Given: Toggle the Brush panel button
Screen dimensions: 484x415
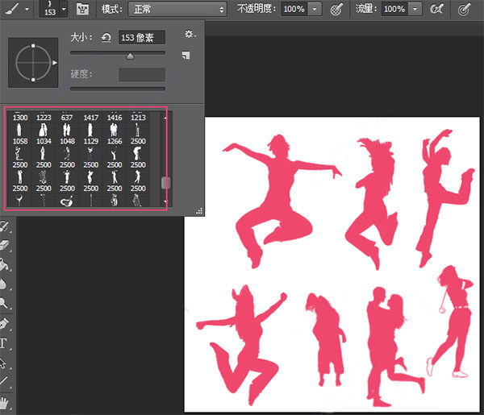Looking at the screenshot, I should [x=82, y=9].
